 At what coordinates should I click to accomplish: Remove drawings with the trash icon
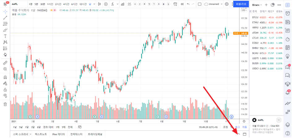click(5, 104)
